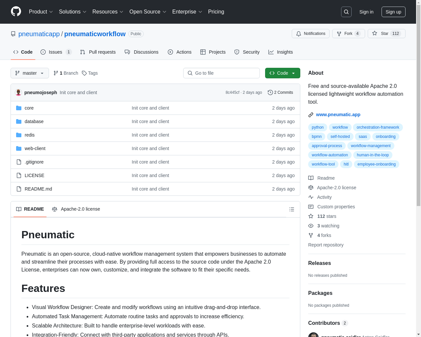Fork the repository with the Fork button
This screenshot has width=421, height=337.
click(349, 34)
